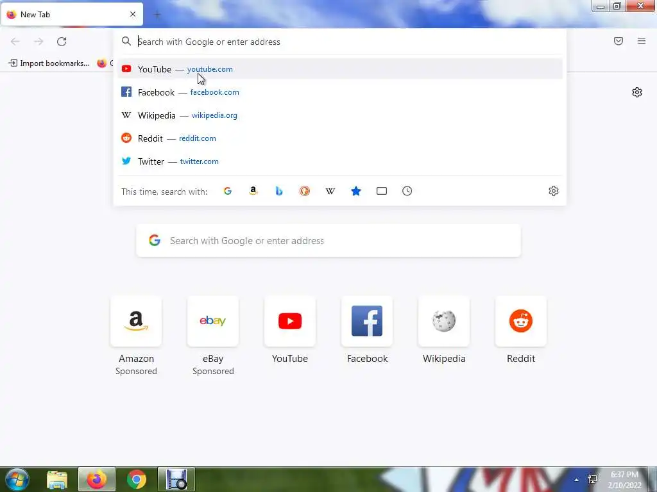
Task: Search this time with Google icon
Action: 228,191
